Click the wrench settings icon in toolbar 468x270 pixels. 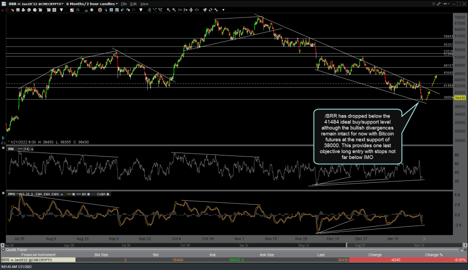tap(216, 10)
